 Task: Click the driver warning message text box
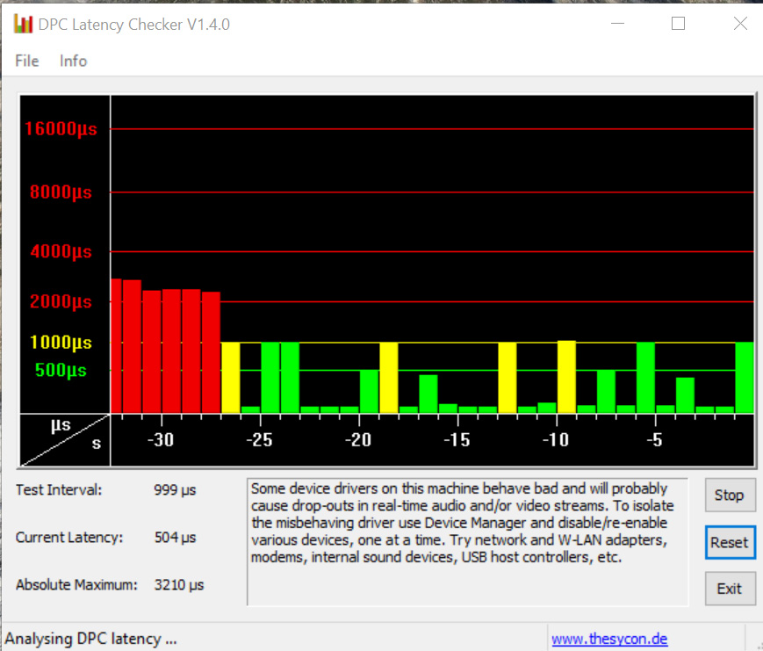pos(468,542)
